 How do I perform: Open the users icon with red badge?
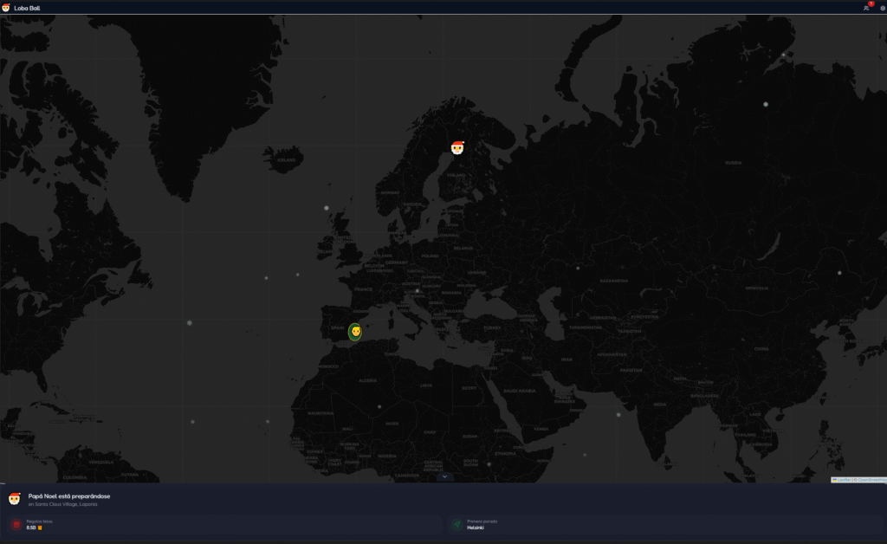pyautogui.click(x=866, y=8)
